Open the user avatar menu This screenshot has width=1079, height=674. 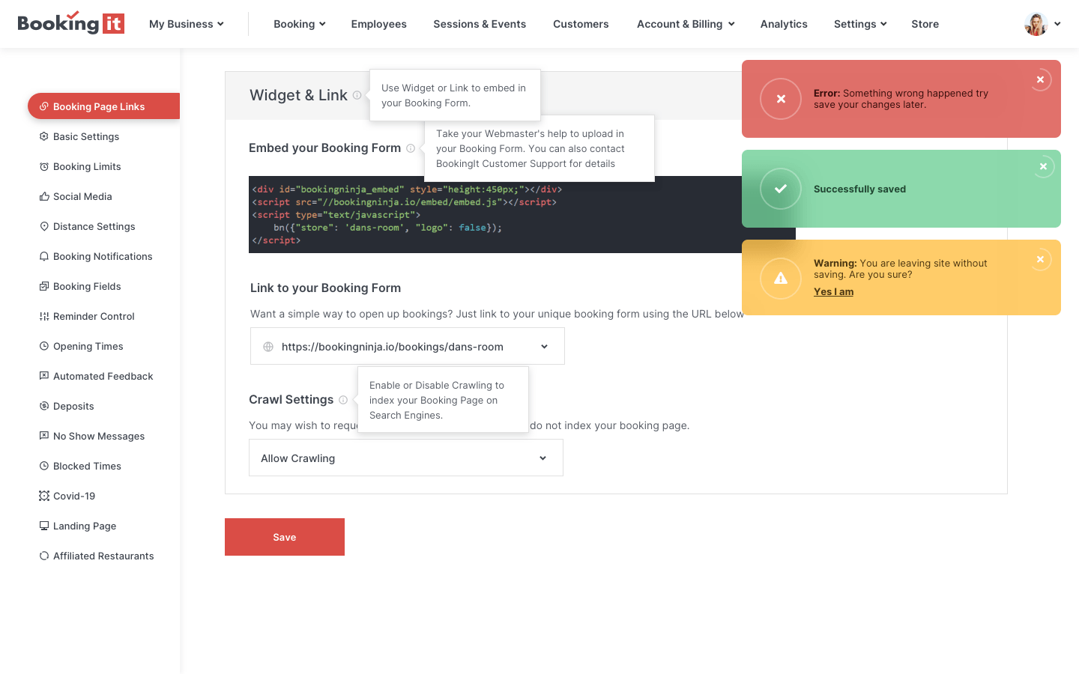point(1036,24)
